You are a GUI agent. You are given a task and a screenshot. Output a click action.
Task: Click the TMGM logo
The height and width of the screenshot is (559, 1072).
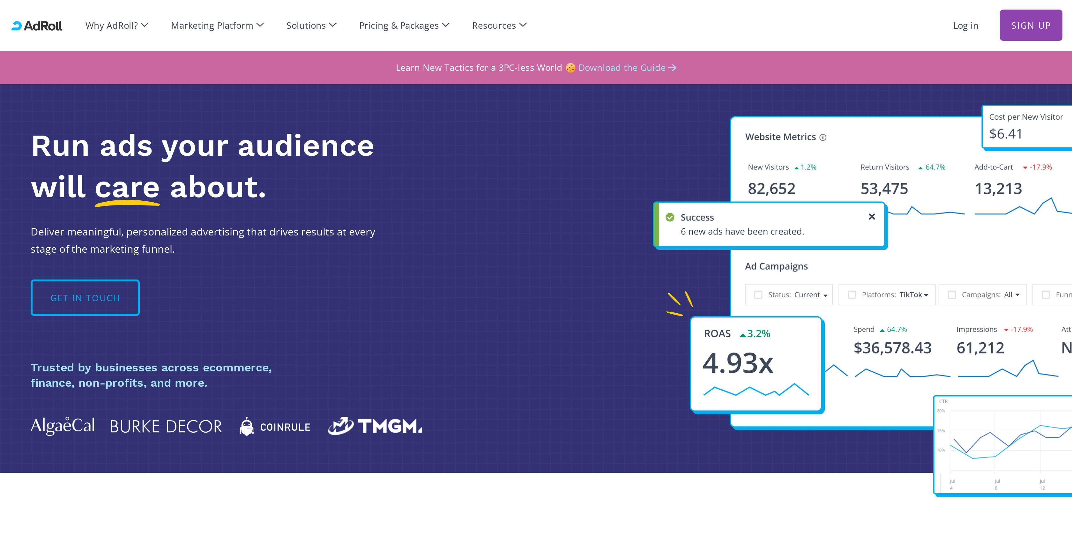[x=375, y=426]
